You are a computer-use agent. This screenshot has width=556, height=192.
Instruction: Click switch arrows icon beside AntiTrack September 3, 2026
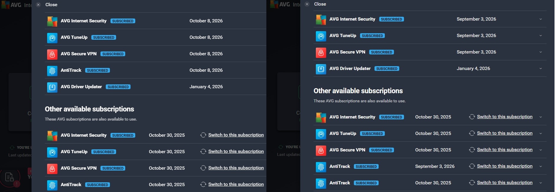(x=472, y=166)
